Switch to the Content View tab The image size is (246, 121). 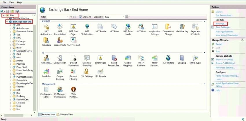65,114
